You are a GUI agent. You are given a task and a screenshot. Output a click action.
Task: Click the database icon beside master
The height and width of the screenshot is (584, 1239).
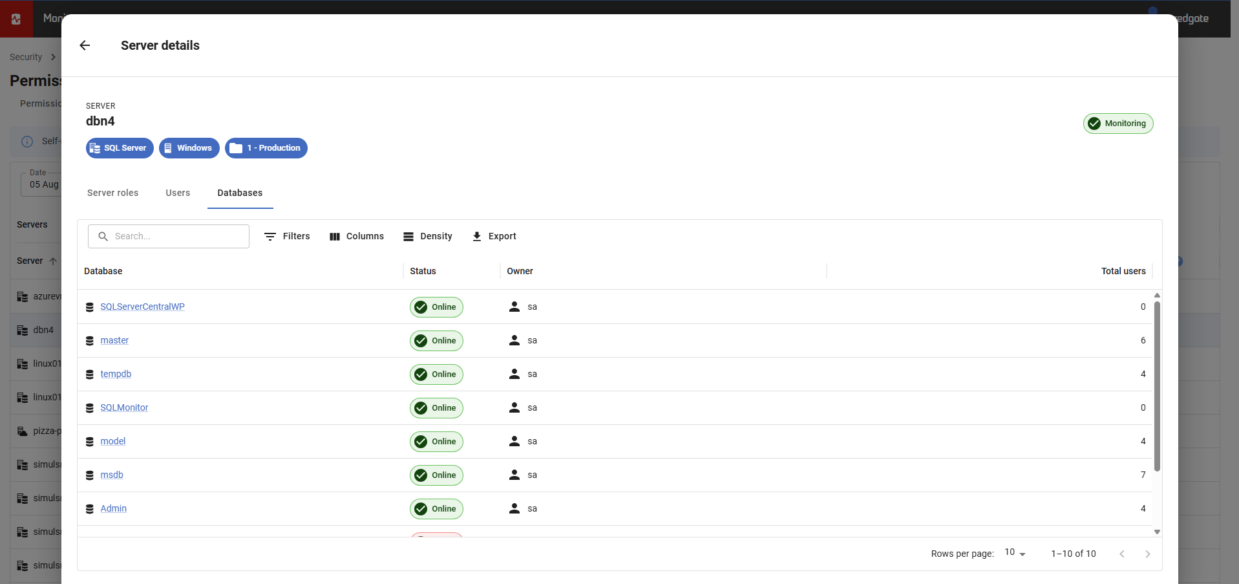point(90,341)
